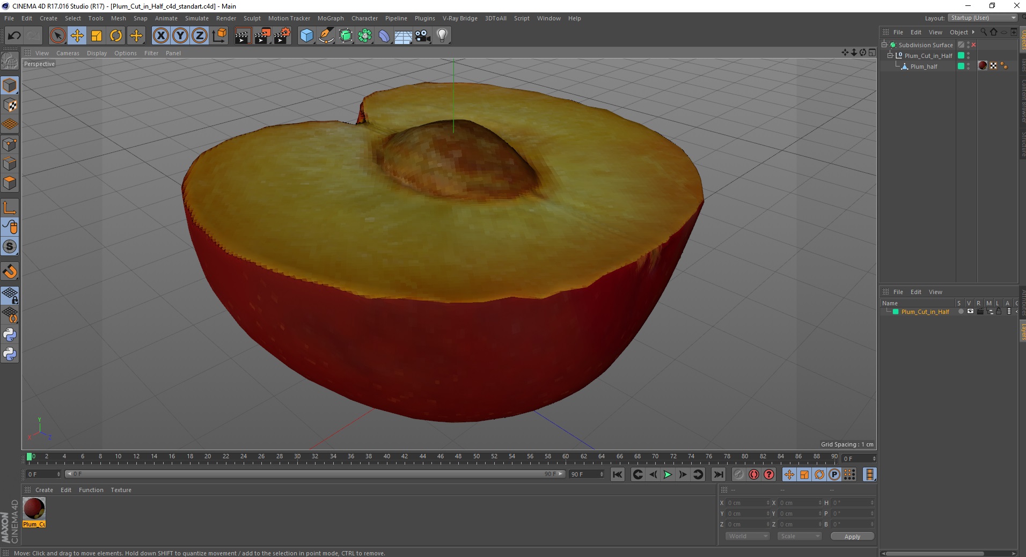Open material manager Texture menu
This screenshot has height=557, width=1026.
click(x=121, y=490)
